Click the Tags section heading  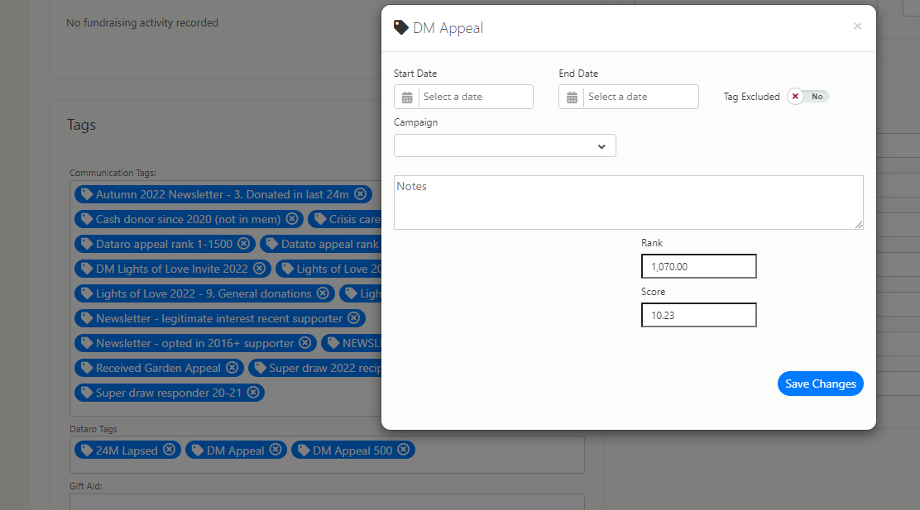coord(81,125)
